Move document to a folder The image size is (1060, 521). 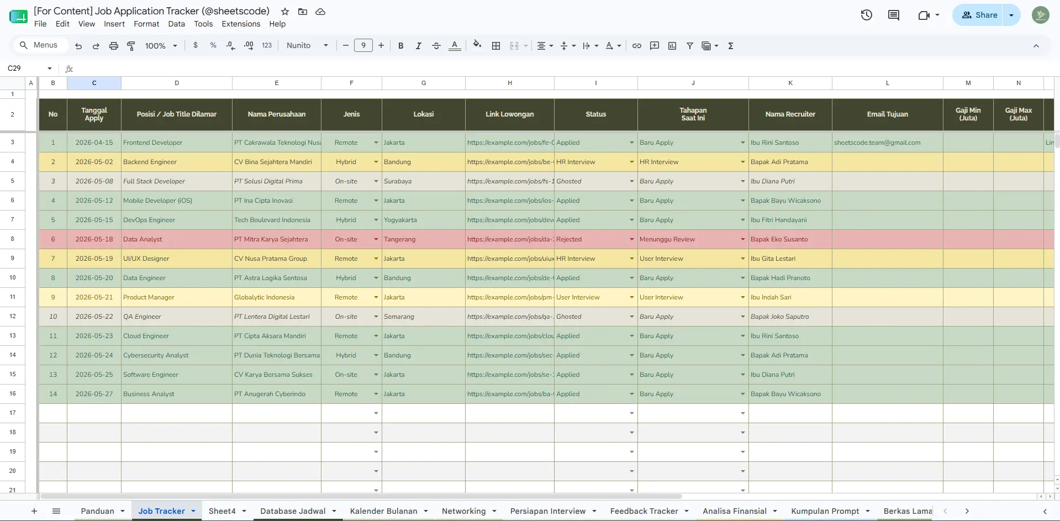[x=303, y=12]
